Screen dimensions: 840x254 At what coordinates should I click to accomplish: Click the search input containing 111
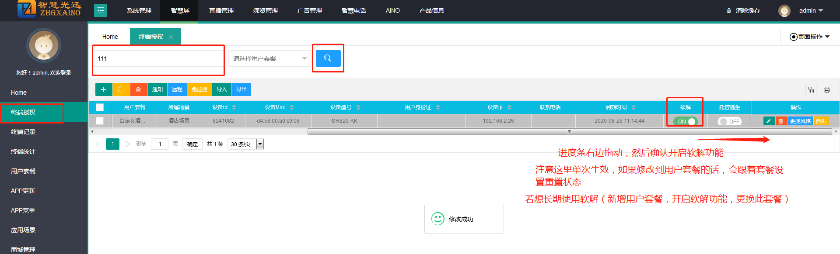pyautogui.click(x=157, y=58)
